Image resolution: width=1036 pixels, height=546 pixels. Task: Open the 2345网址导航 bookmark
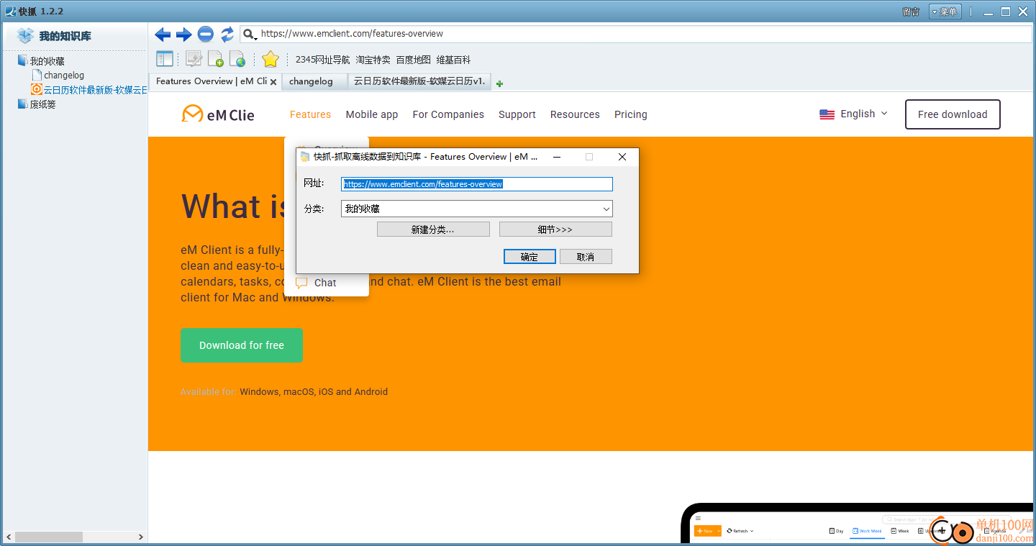pos(322,60)
